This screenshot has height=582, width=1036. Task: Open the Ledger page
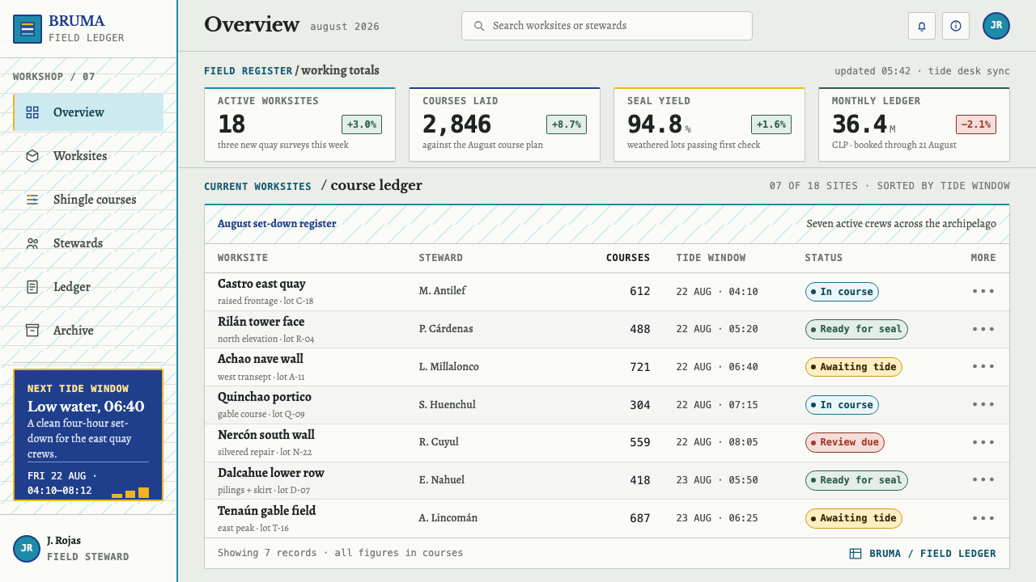pyautogui.click(x=88, y=287)
